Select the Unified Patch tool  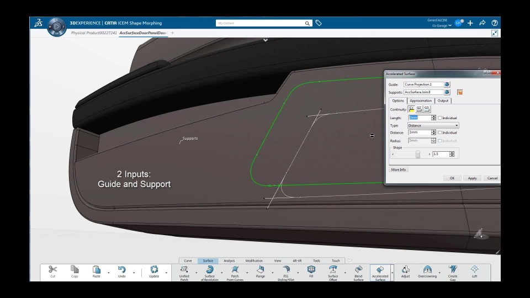click(x=184, y=273)
